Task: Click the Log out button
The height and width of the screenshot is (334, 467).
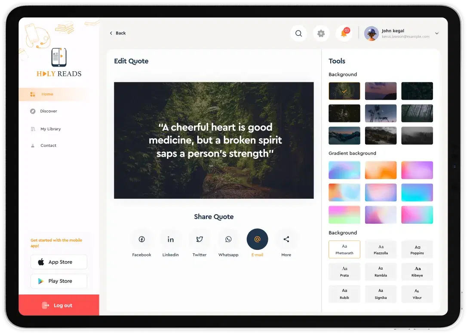Action: click(x=59, y=305)
